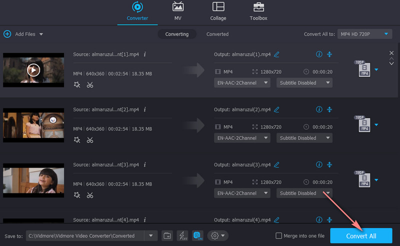Click the 720P MP4 format icon for the first video
Image resolution: width=400 pixels, height=246 pixels.
pos(364,69)
